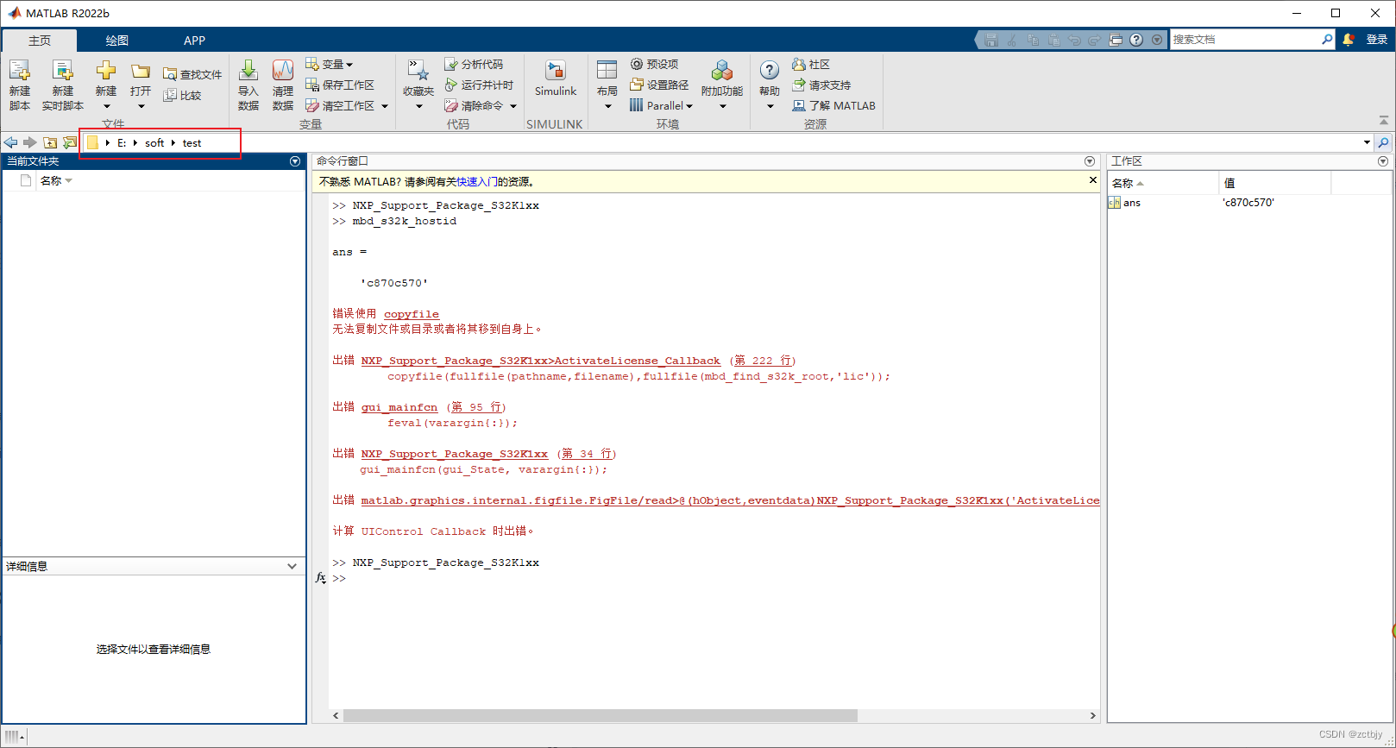Click the 收藏夹 favorites icon
Screen dimensions: 1396x748
(x=418, y=71)
